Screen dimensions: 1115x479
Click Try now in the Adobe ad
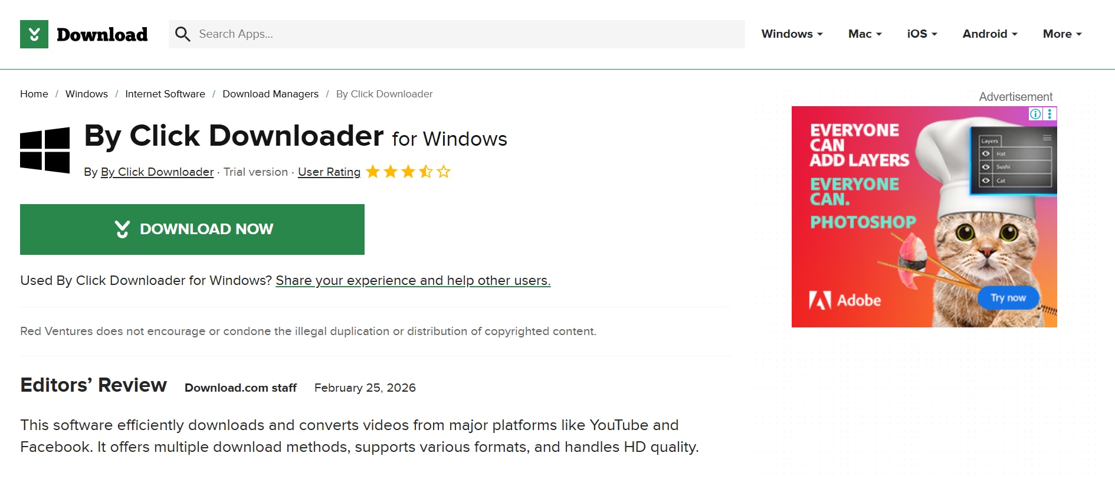coord(1008,298)
